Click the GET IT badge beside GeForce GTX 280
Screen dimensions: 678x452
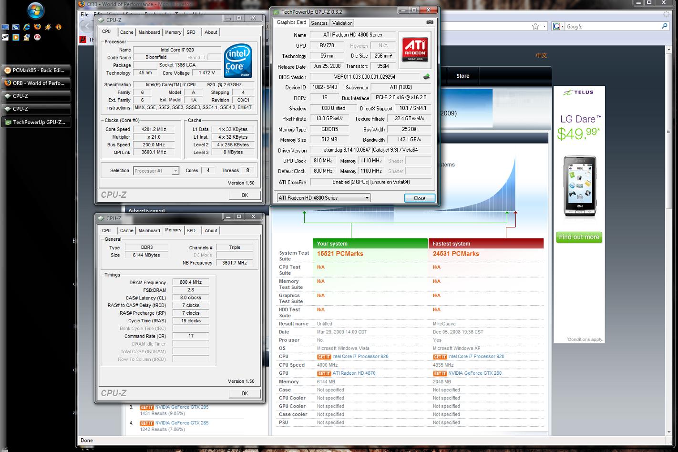(x=440, y=373)
